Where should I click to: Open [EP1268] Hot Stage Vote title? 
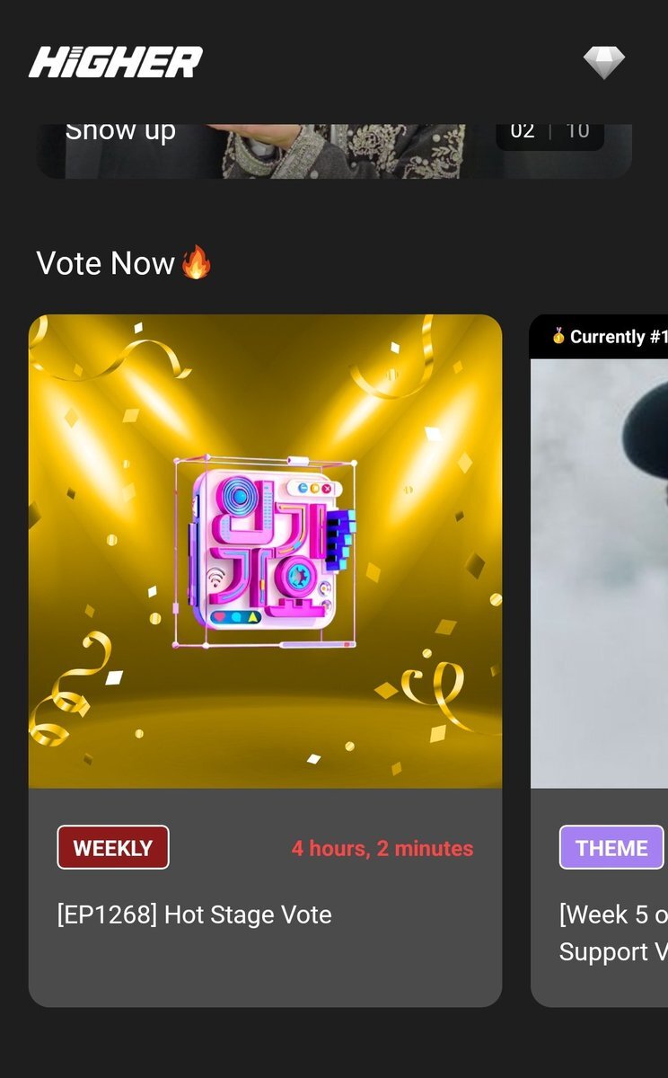tap(195, 915)
